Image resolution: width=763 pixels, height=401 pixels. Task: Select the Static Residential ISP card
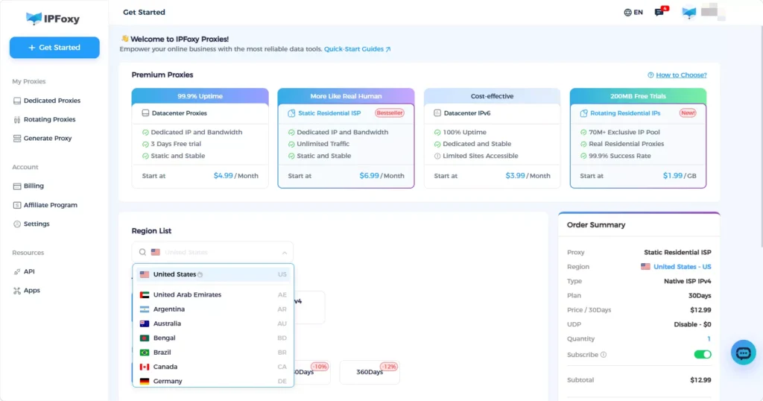click(x=346, y=138)
